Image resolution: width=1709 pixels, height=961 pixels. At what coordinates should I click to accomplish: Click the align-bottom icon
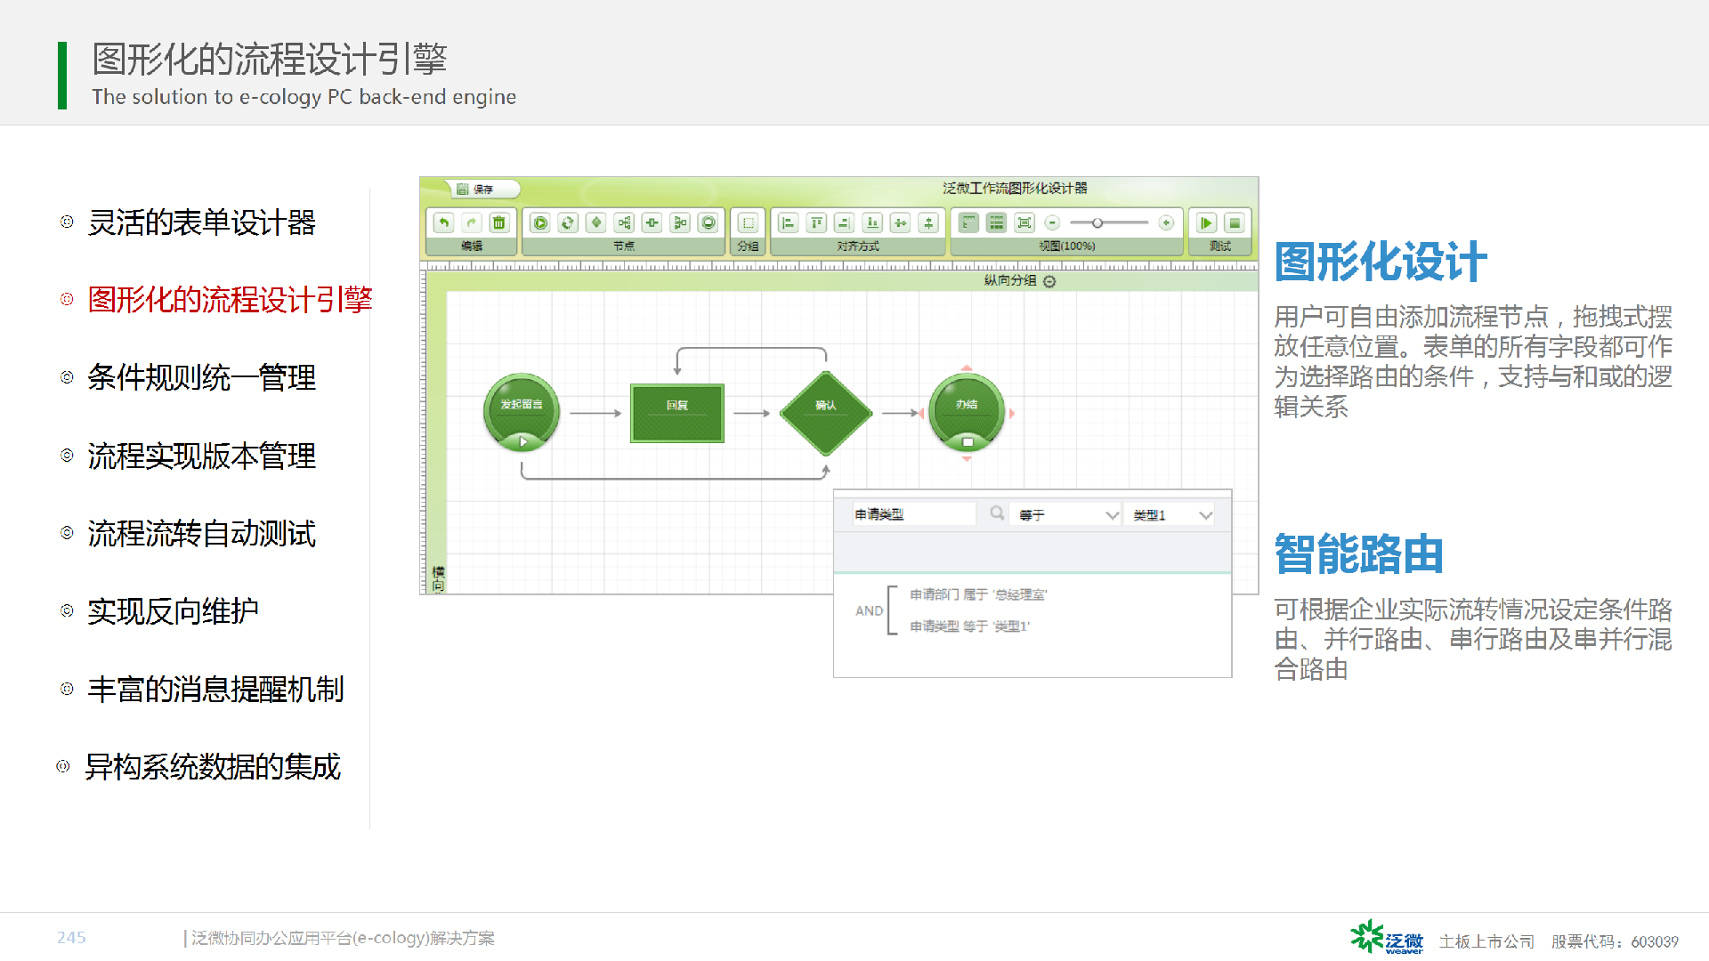coord(872,222)
